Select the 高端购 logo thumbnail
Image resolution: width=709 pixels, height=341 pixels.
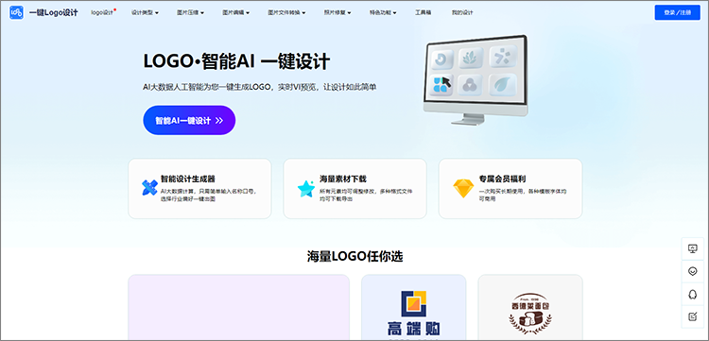coord(413,307)
